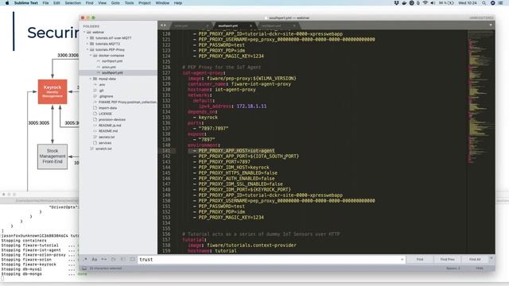Click the Find All button
The height and width of the screenshot is (286, 509).
click(x=475, y=260)
